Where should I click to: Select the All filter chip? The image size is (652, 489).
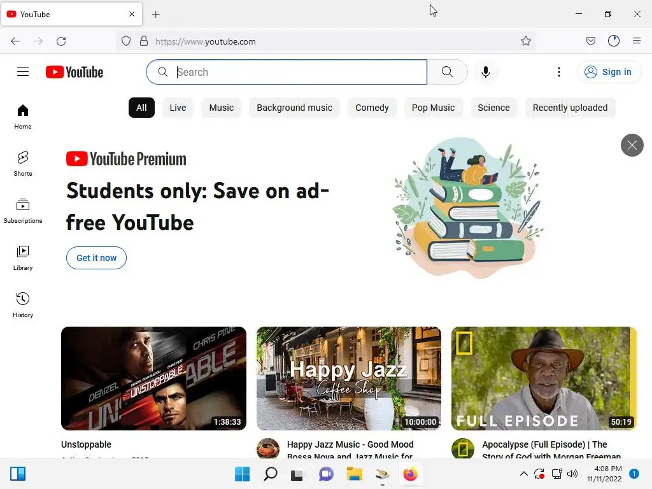click(x=141, y=108)
